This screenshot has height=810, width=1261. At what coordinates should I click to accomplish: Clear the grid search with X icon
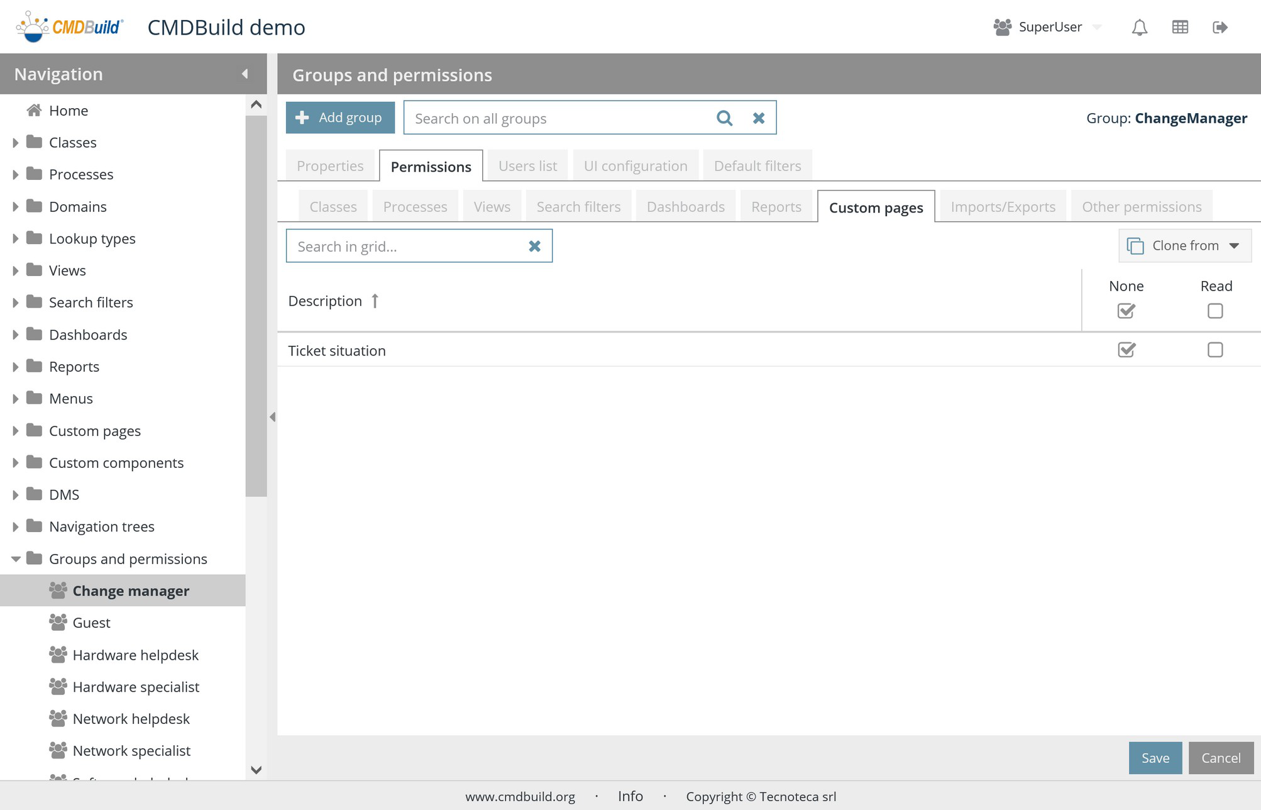[x=534, y=246]
